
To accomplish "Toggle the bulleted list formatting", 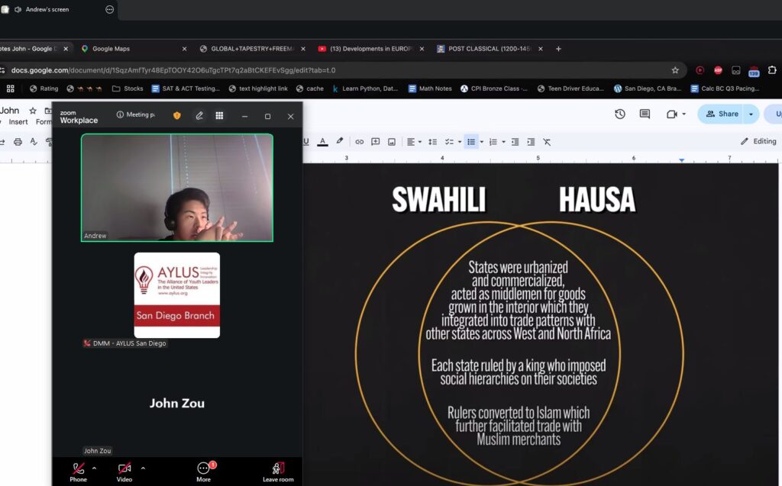I will (x=470, y=141).
